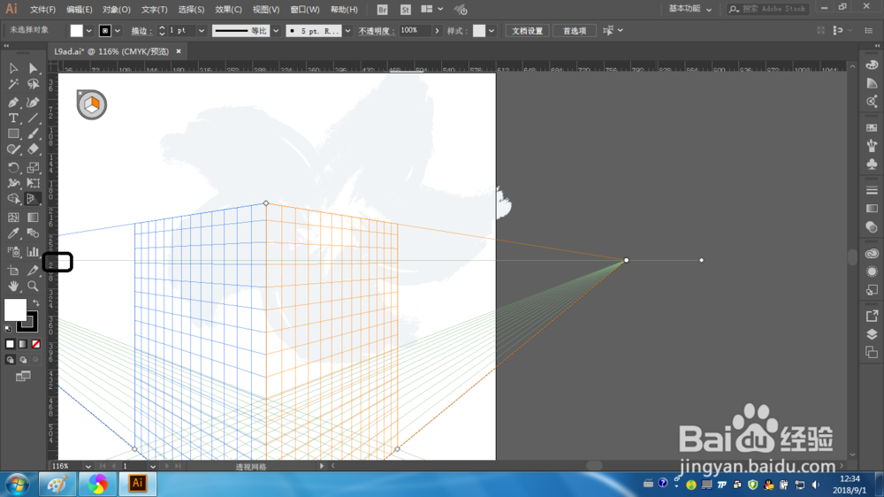Select the Rectangle tool
884x497 pixels.
click(x=13, y=134)
